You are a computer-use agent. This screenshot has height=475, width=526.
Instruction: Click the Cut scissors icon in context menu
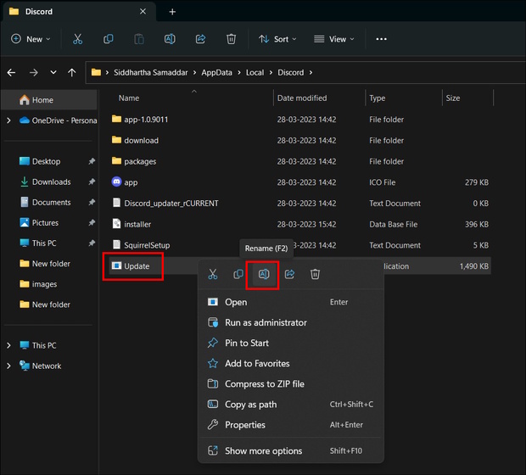(213, 274)
